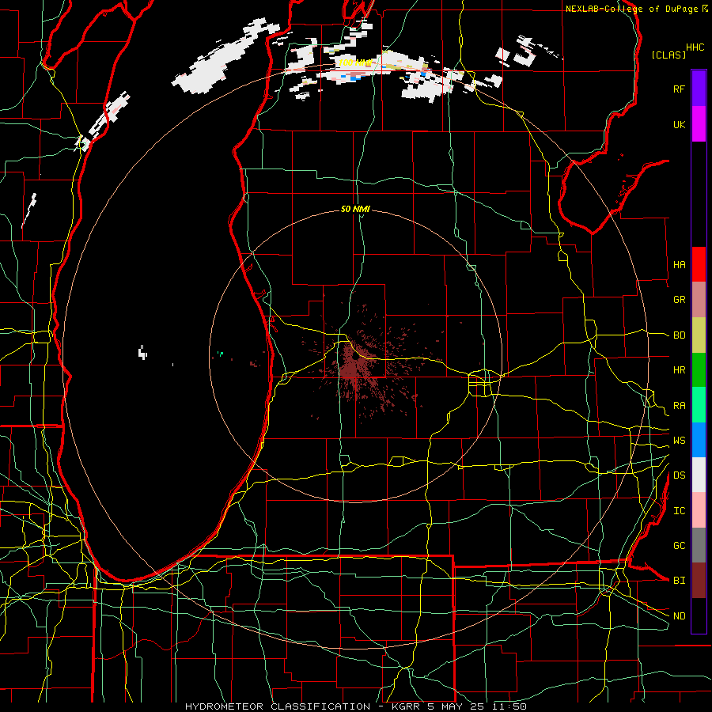
Task: Select the red HA legend swatch
Action: (x=699, y=264)
